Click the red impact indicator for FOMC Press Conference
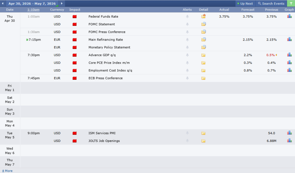 (x=75, y=32)
